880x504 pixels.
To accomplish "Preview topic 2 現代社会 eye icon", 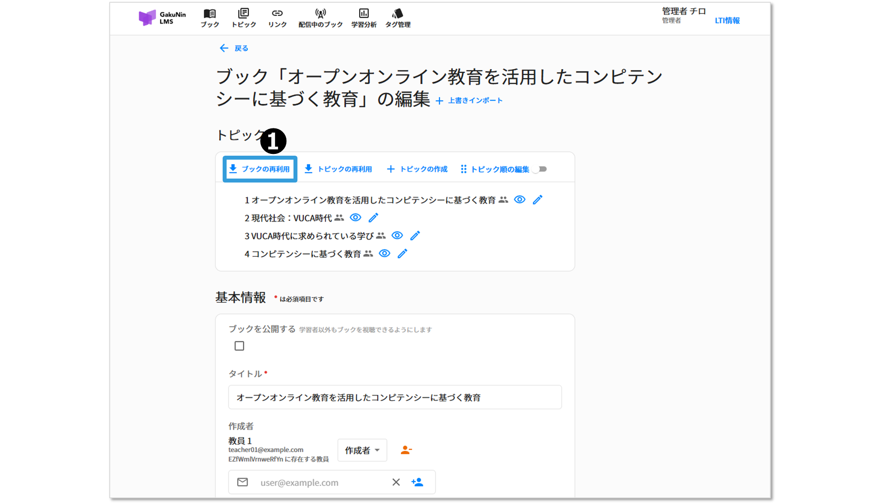I will tap(356, 218).
